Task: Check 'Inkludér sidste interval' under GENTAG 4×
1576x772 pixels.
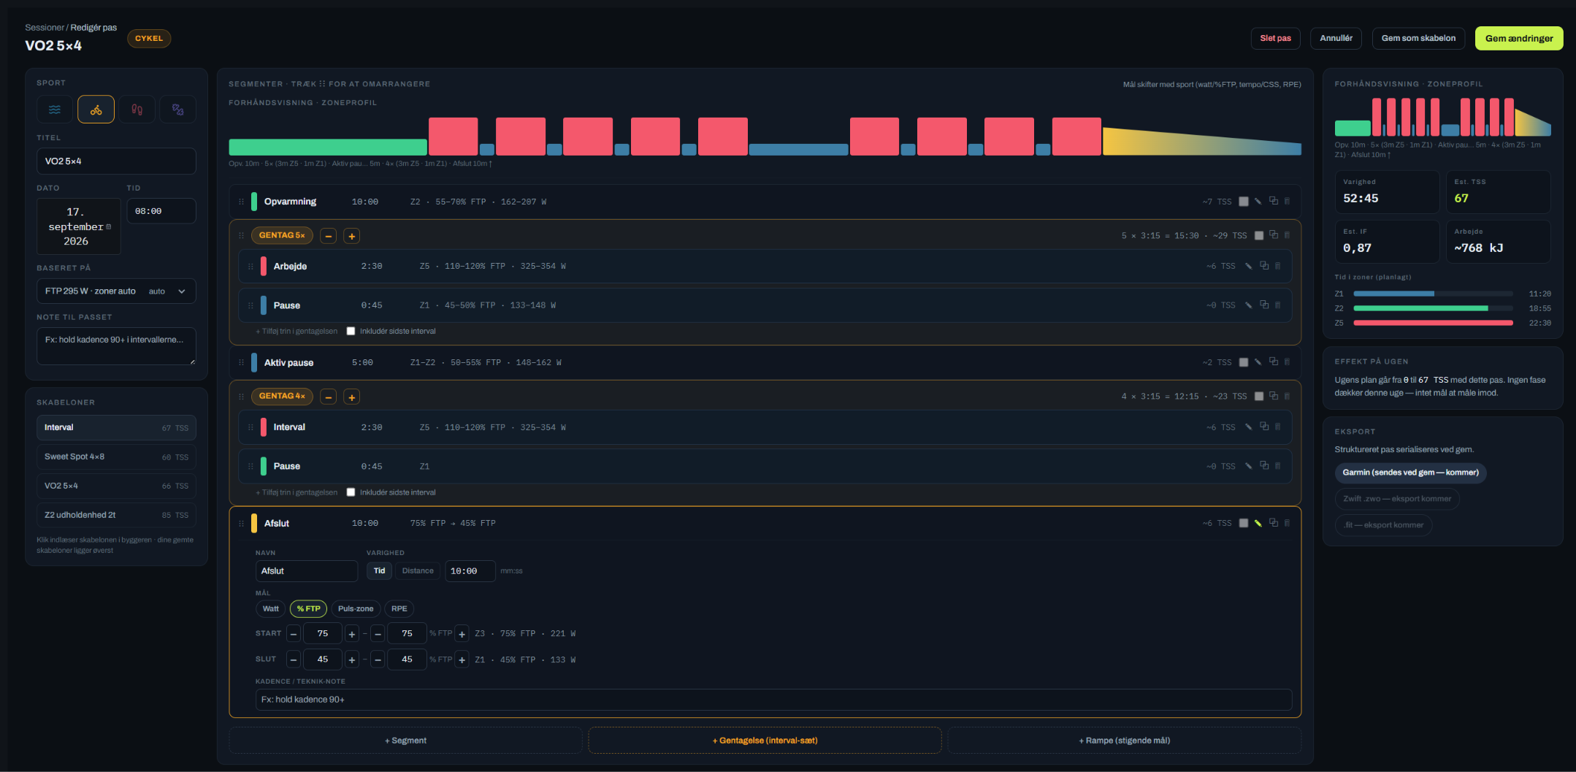Action: (x=351, y=492)
